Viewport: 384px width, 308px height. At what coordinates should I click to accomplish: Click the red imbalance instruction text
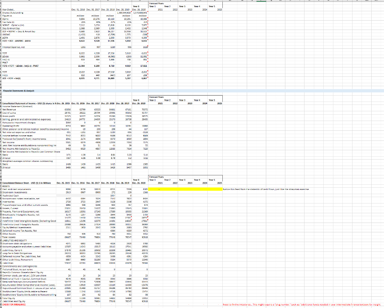pyautogui.click(x=262, y=305)
